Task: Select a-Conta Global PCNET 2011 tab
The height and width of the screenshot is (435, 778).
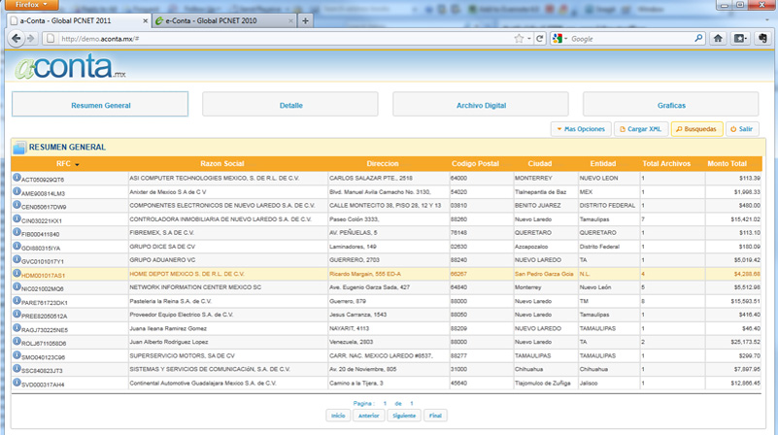Action: point(79,20)
